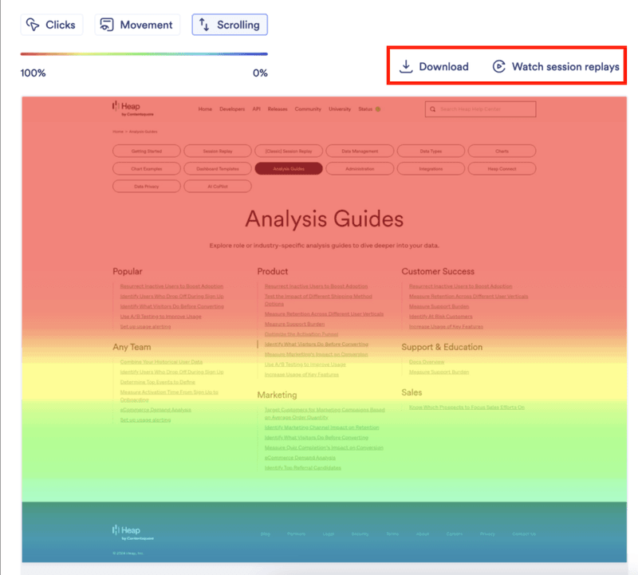Click the magnifier icon in the search box

pyautogui.click(x=432, y=109)
